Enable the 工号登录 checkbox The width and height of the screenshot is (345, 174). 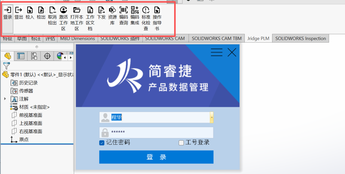[181, 143]
